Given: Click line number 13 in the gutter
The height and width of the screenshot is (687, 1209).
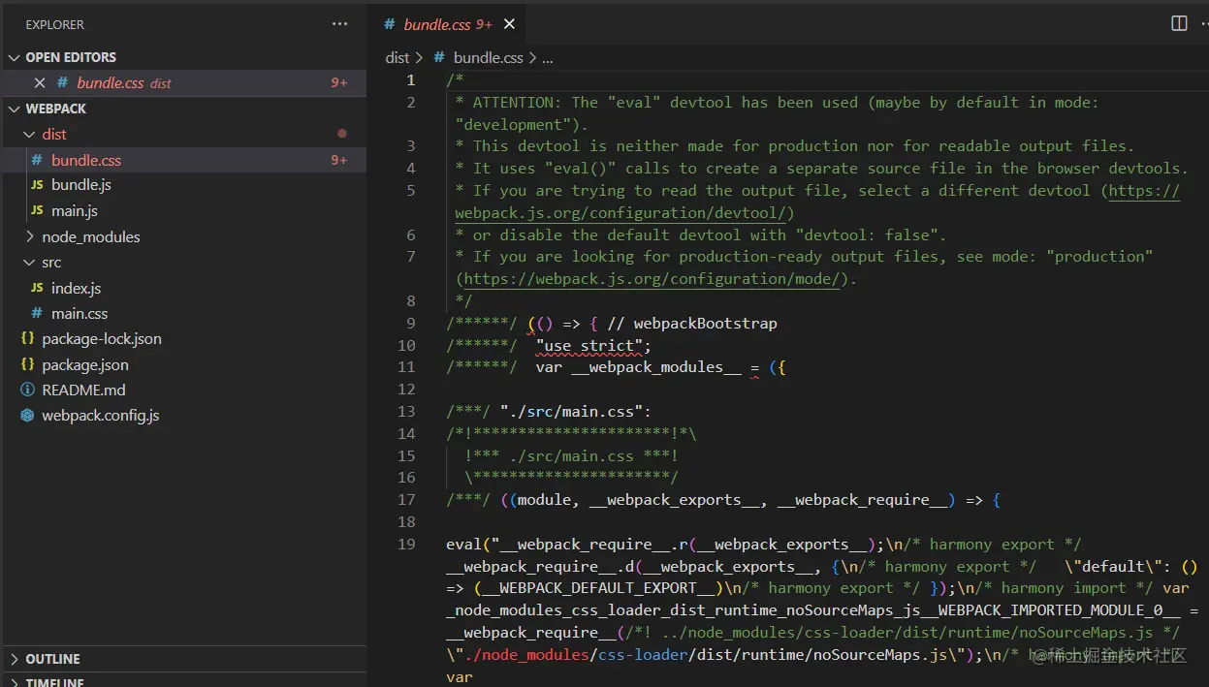Looking at the screenshot, I should click(406, 411).
